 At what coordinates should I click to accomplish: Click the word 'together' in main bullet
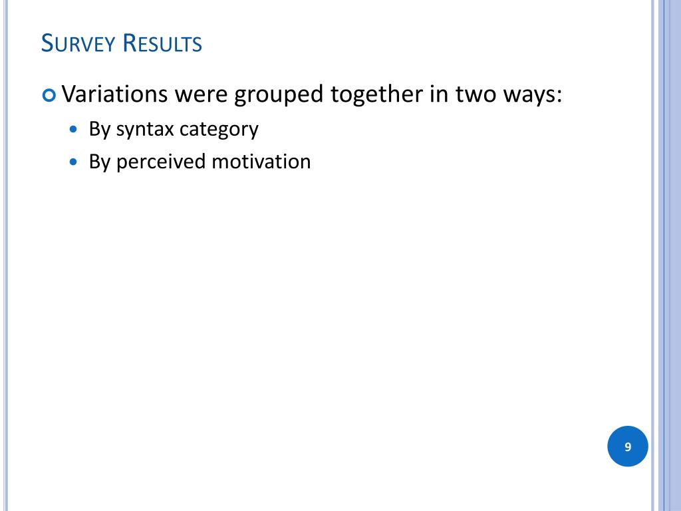click(x=376, y=94)
